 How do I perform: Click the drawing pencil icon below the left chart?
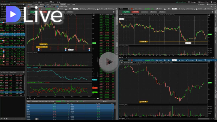[x=34, y=99]
